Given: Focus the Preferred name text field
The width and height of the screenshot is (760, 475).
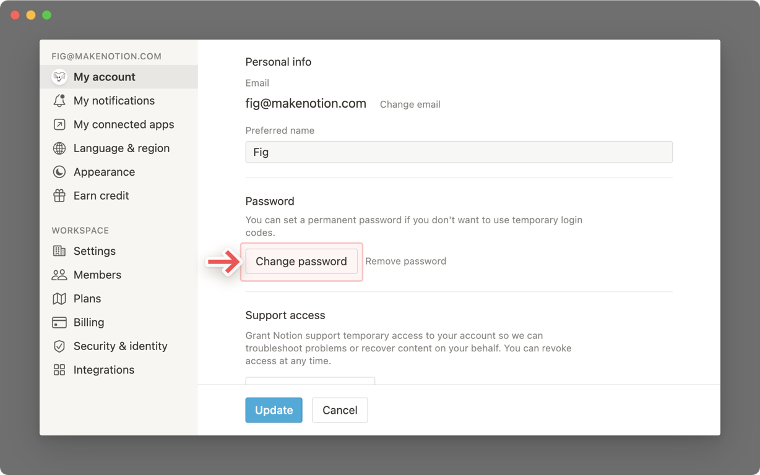Looking at the screenshot, I should tap(459, 152).
